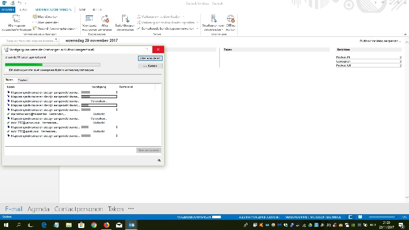Click the Outlook taskbar icon
This screenshot has width=409, height=230.
(x=131, y=225)
